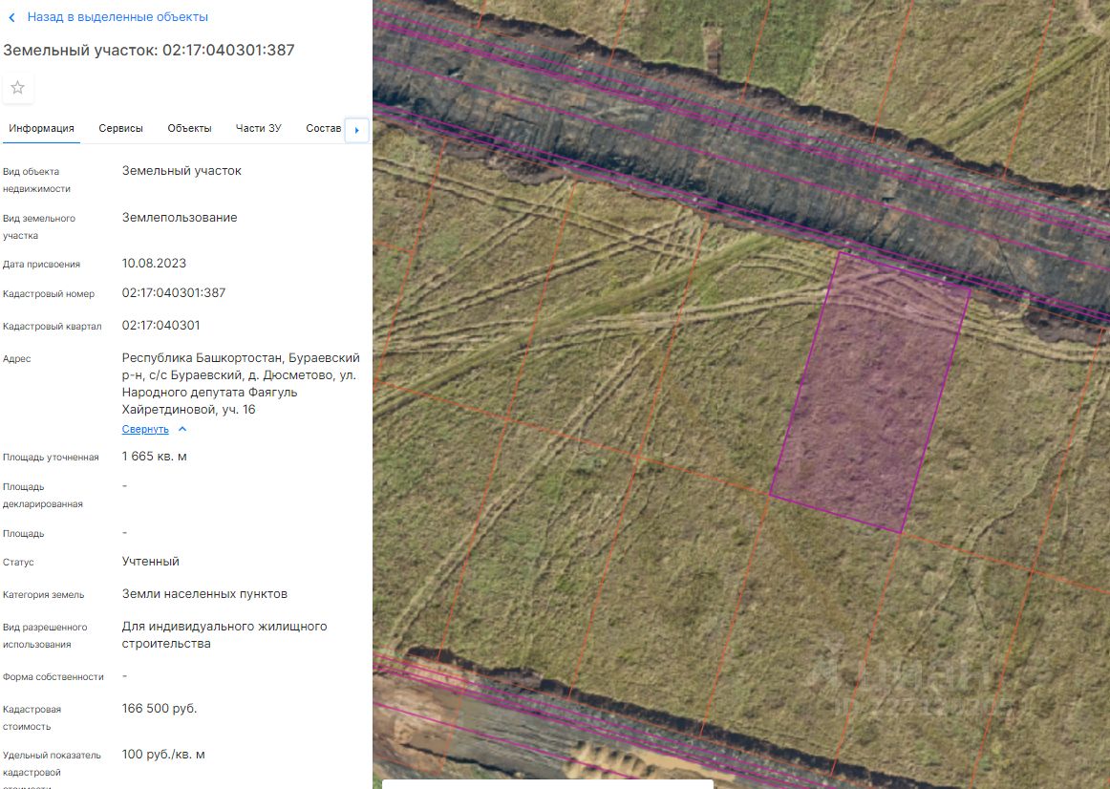Viewport: 1110px width, 789px height.
Task: Select the status value Учтенный
Action: point(151,561)
